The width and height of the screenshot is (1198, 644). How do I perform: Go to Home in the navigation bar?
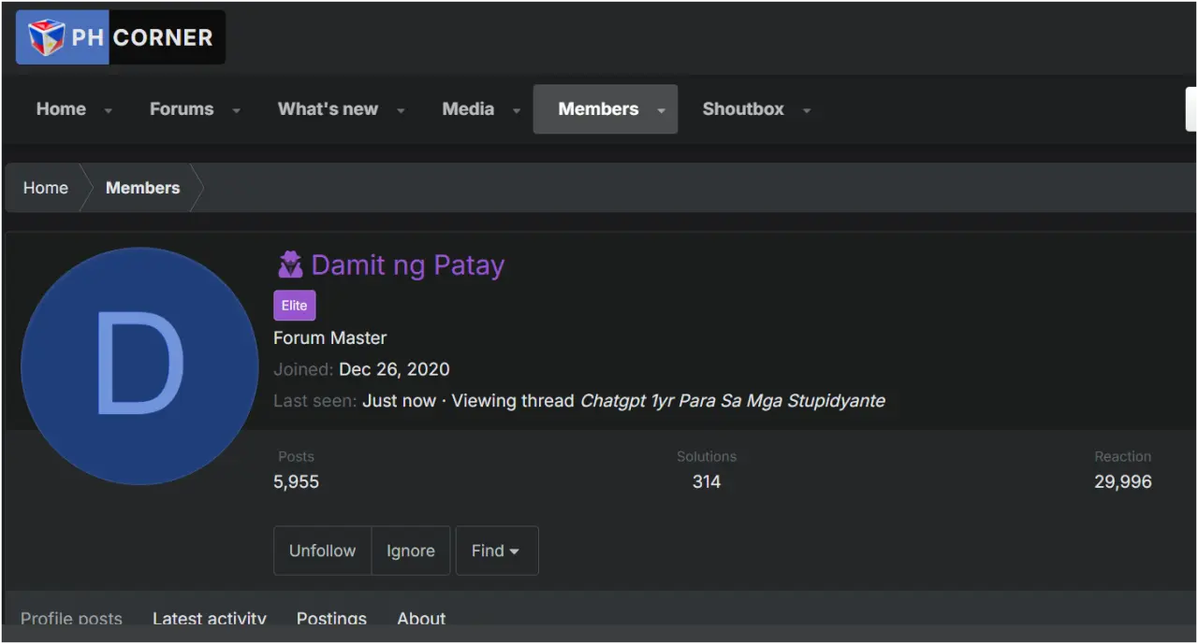[61, 109]
